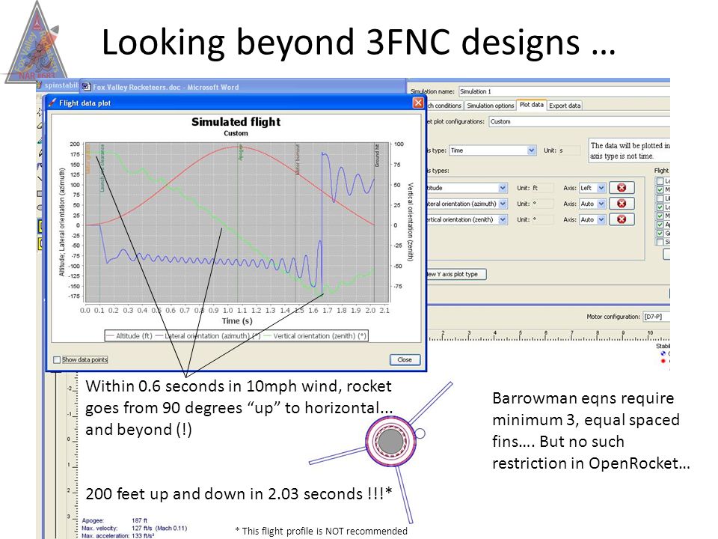The width and height of the screenshot is (718, 539).
Task: Open the Axis Auto dropdown for zenith row
Action: click(x=592, y=219)
